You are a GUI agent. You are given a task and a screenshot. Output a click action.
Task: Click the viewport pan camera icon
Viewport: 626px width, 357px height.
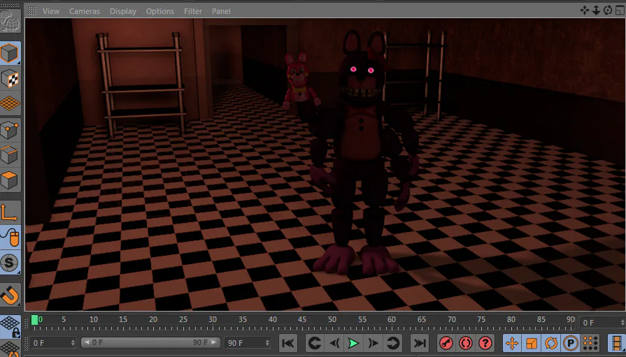point(585,10)
